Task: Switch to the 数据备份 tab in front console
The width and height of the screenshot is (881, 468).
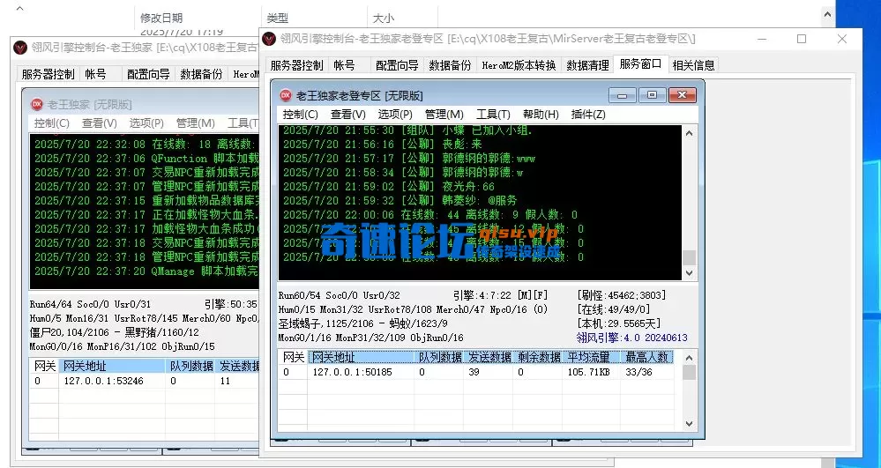Action: pyautogui.click(x=450, y=66)
